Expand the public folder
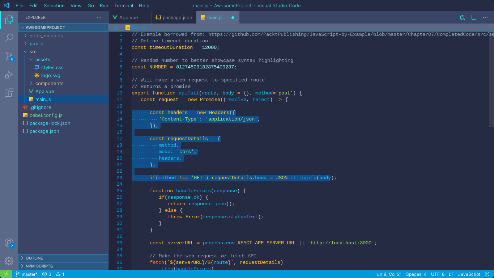Screen dimensions: 494x278 [63, 43]
